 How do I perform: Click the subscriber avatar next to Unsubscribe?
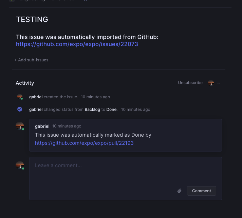(x=211, y=83)
